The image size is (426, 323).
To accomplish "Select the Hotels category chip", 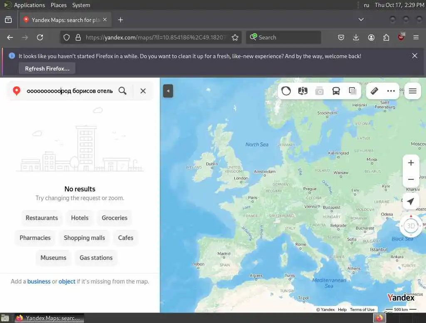I will tap(80, 218).
